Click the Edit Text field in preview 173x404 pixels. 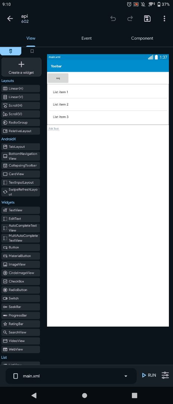54,129
